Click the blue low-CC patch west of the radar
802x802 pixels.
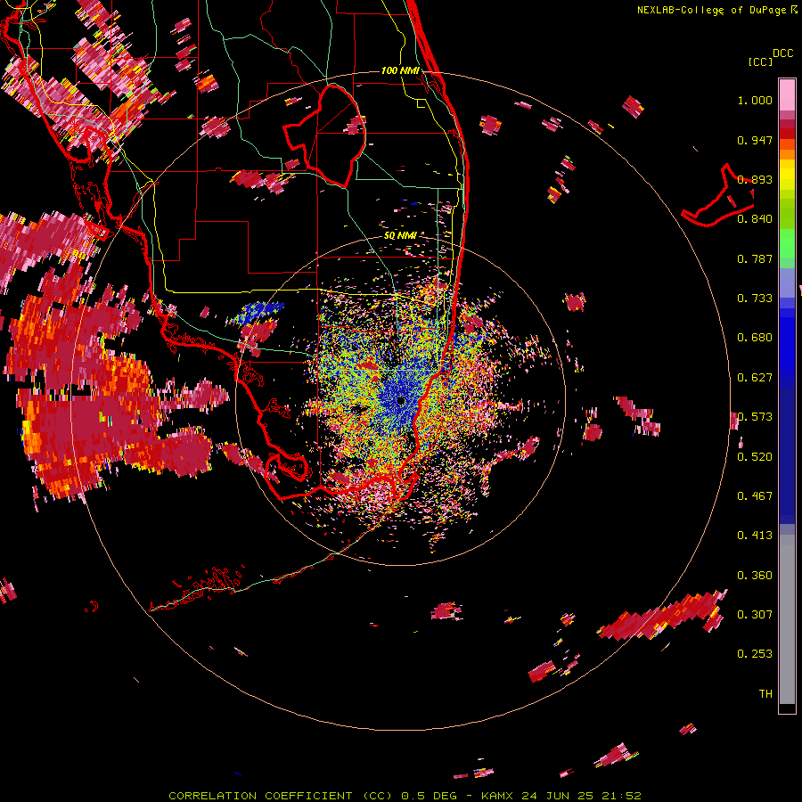(x=258, y=312)
